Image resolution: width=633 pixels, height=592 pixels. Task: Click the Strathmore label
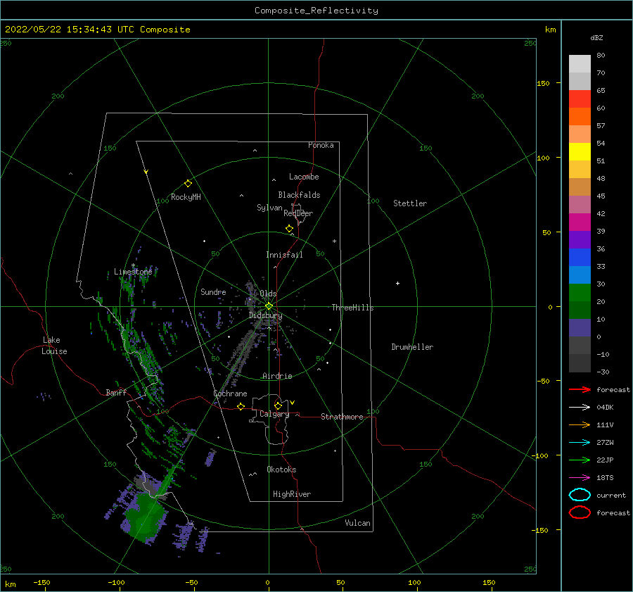point(342,417)
